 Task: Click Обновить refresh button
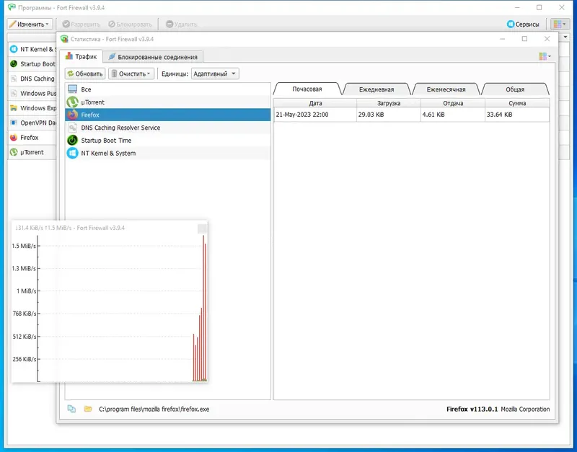coord(85,74)
